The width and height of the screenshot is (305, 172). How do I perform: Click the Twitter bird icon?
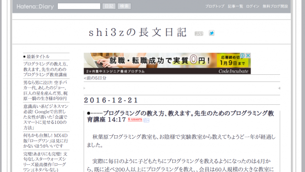click(x=211, y=33)
